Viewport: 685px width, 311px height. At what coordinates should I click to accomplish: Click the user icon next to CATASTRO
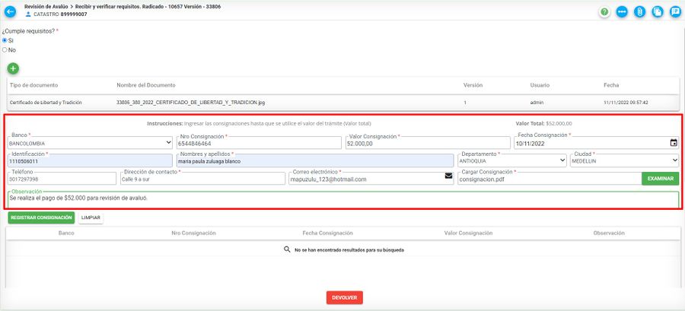point(28,14)
